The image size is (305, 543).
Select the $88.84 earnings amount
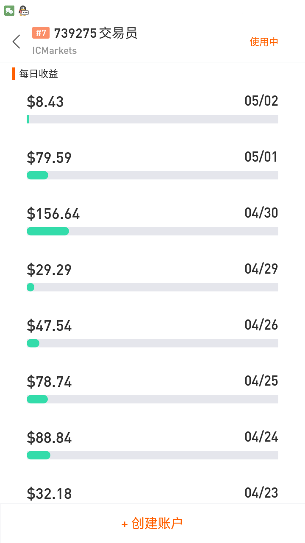(49, 438)
